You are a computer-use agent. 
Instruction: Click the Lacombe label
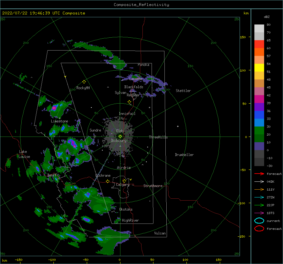point(136,79)
